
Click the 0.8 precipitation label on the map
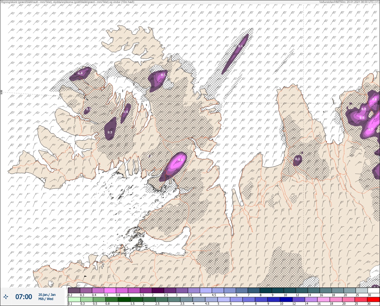tap(180, 160)
